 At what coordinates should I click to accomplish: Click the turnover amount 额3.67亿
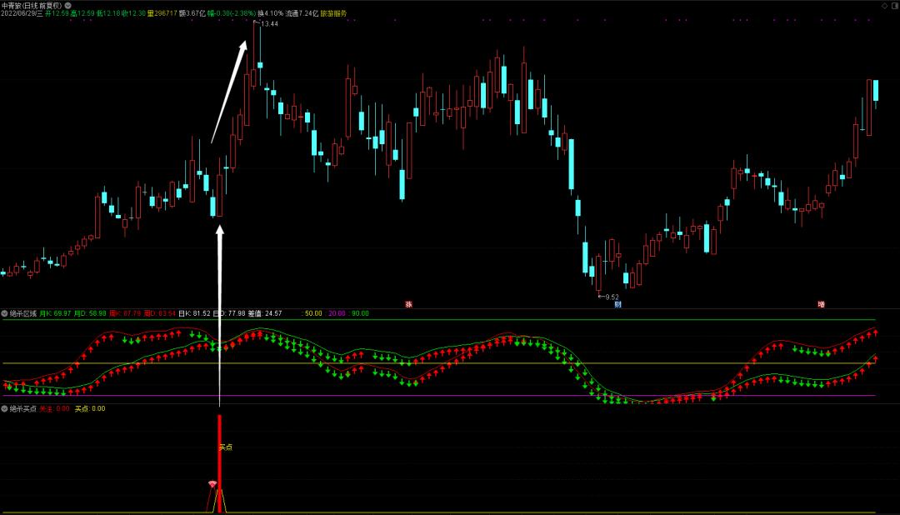point(192,13)
